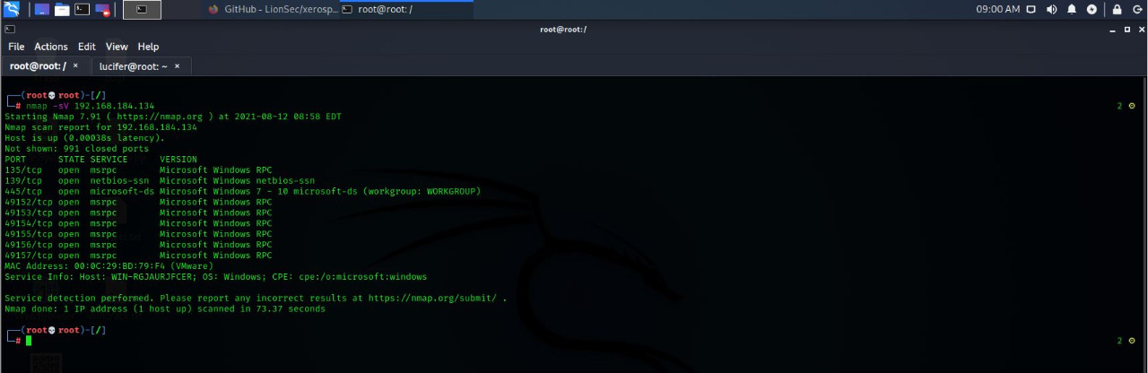Switch to GitHub Firefox window in taskbar

pos(269,10)
